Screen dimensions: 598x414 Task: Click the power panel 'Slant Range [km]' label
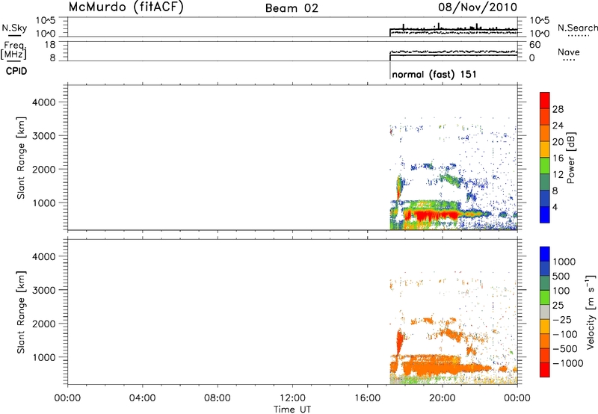[21, 158]
